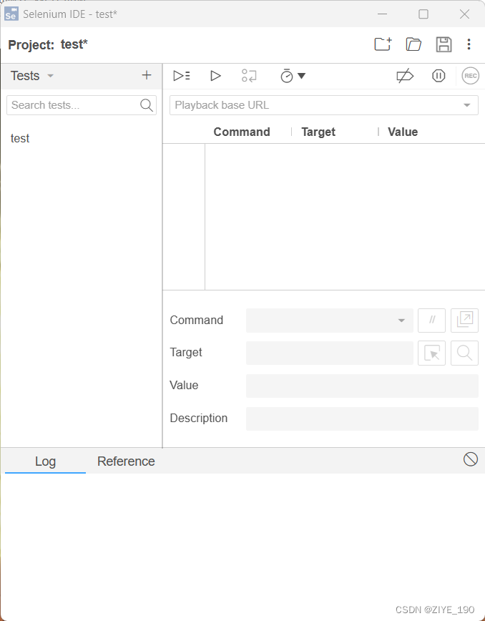The height and width of the screenshot is (621, 485).
Task: Expand the Tests view dropdown
Action: click(50, 76)
